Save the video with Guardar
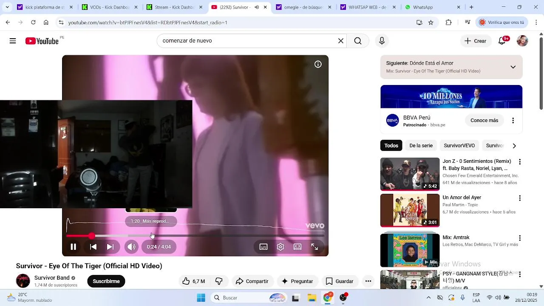Image resolution: width=544 pixels, height=306 pixels. coord(340,281)
